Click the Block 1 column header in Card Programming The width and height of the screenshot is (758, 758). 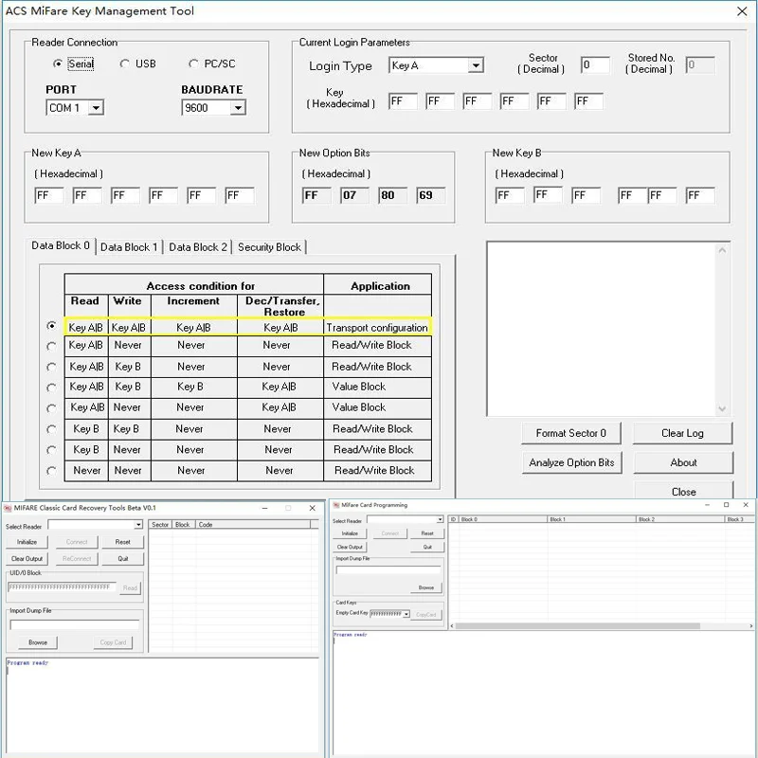591,519
